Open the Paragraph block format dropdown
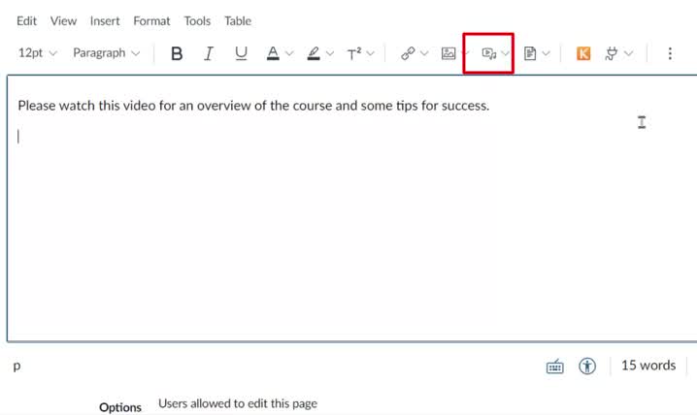697x415 pixels. click(x=106, y=53)
